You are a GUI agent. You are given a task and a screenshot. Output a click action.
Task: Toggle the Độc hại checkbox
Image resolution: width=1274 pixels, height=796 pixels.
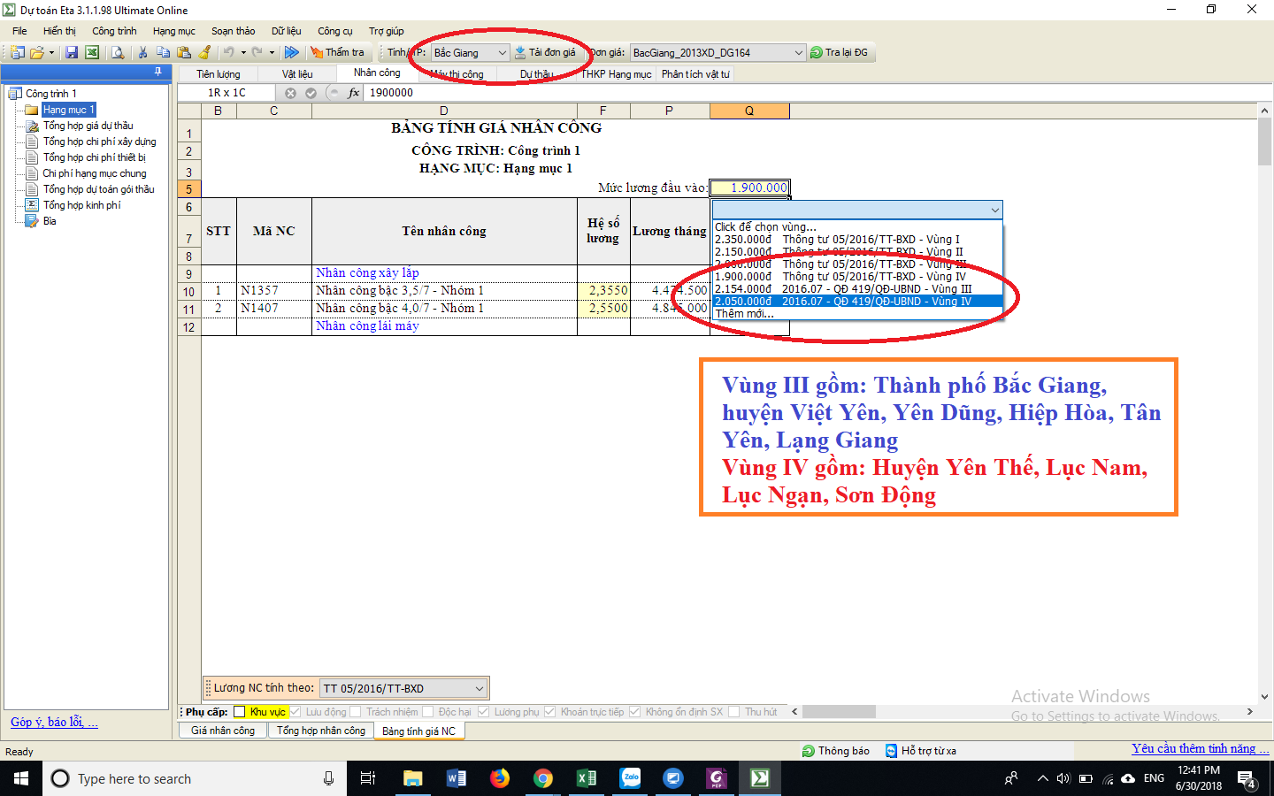(x=428, y=712)
